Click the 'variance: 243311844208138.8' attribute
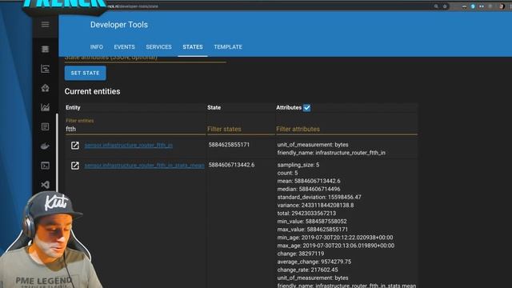Image resolution: width=512 pixels, height=288 pixels. [x=315, y=206]
